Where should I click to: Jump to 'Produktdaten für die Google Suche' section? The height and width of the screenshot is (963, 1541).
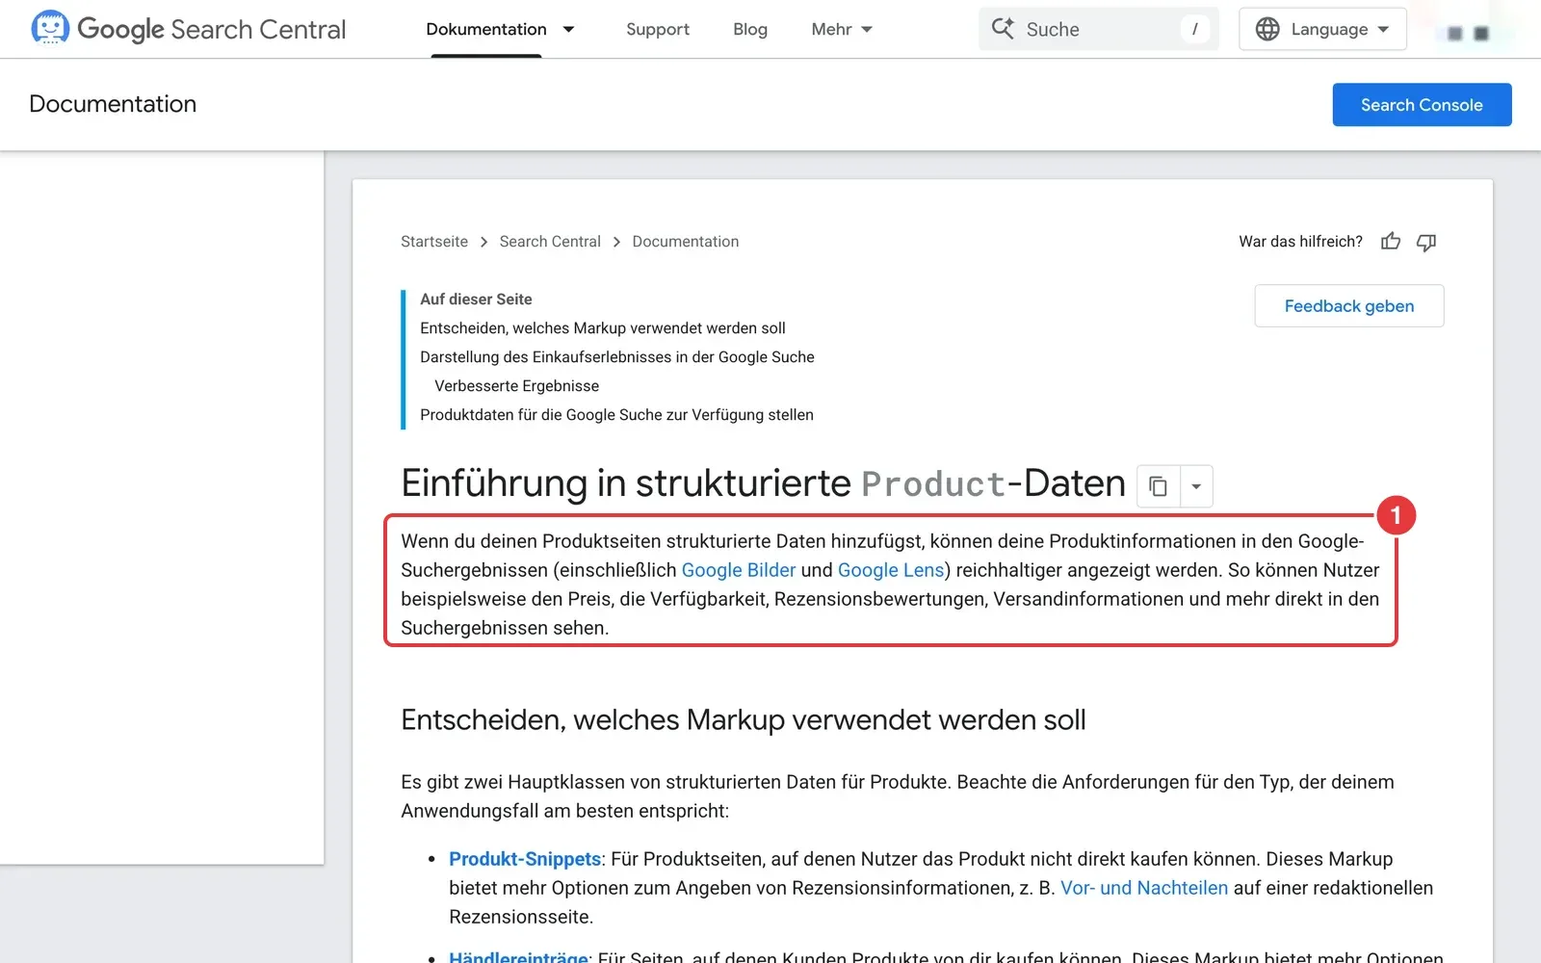point(616,415)
